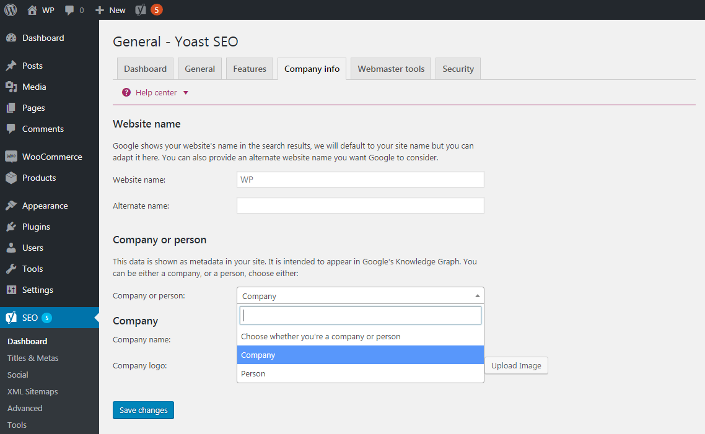Viewport: 705px width, 434px height.
Task: Expand the Help center arrow
Action: [x=185, y=92]
